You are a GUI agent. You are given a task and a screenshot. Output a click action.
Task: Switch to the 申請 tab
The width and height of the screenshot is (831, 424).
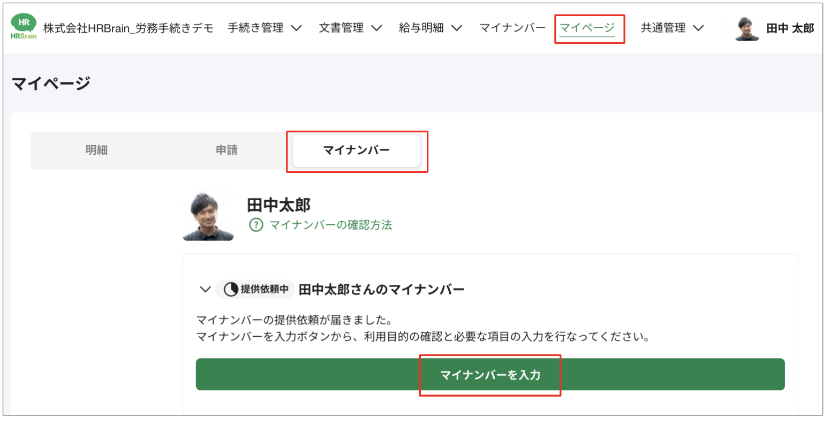point(226,151)
